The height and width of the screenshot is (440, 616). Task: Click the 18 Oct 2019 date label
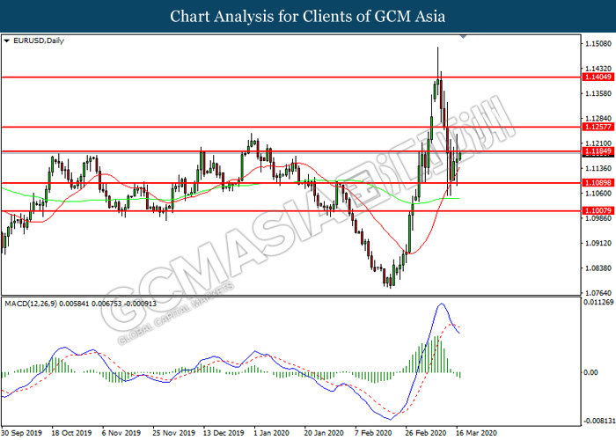[x=71, y=433]
